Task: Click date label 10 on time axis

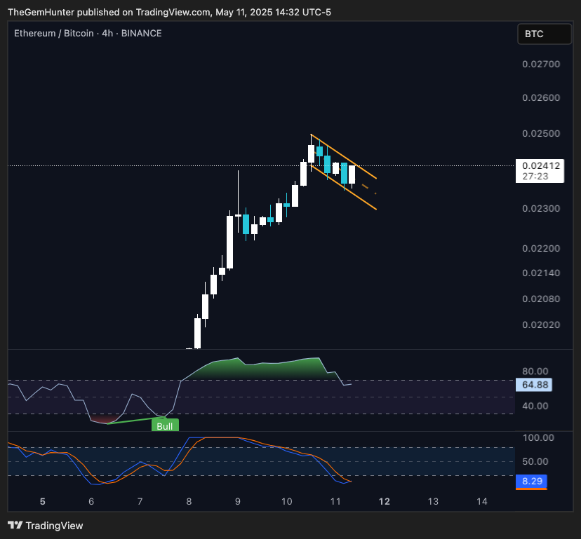Action: (287, 502)
